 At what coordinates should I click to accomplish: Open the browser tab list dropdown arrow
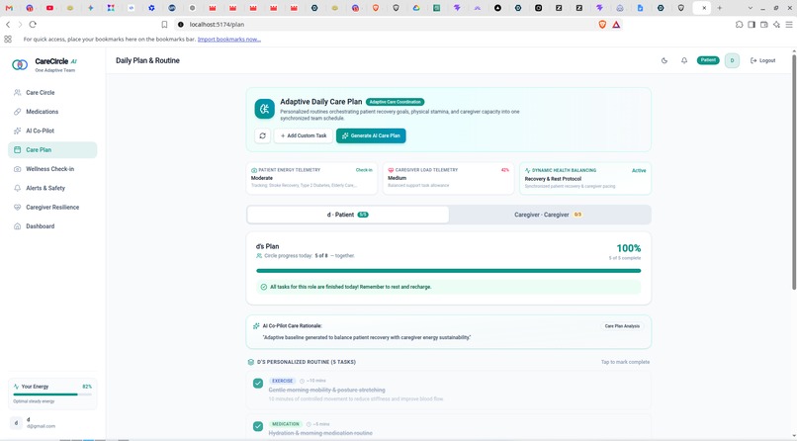click(750, 8)
